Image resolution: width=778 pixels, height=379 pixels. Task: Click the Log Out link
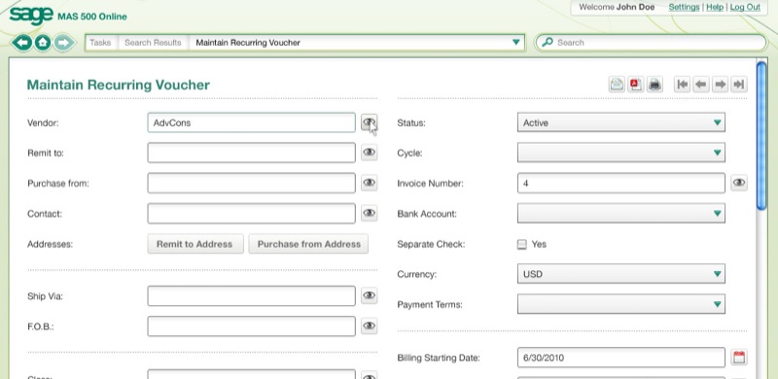[x=745, y=7]
